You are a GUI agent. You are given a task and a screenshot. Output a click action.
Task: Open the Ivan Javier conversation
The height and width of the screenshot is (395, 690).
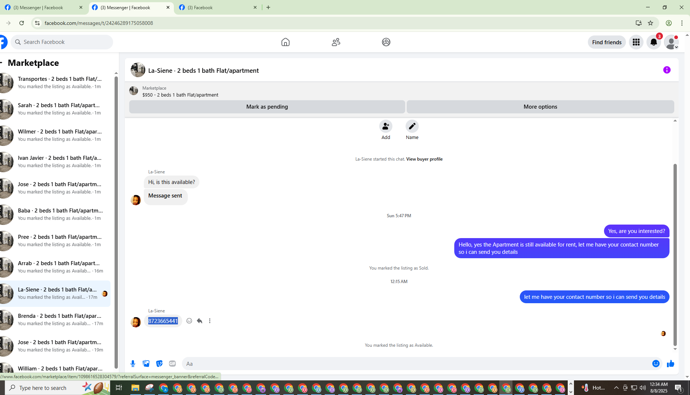55,162
